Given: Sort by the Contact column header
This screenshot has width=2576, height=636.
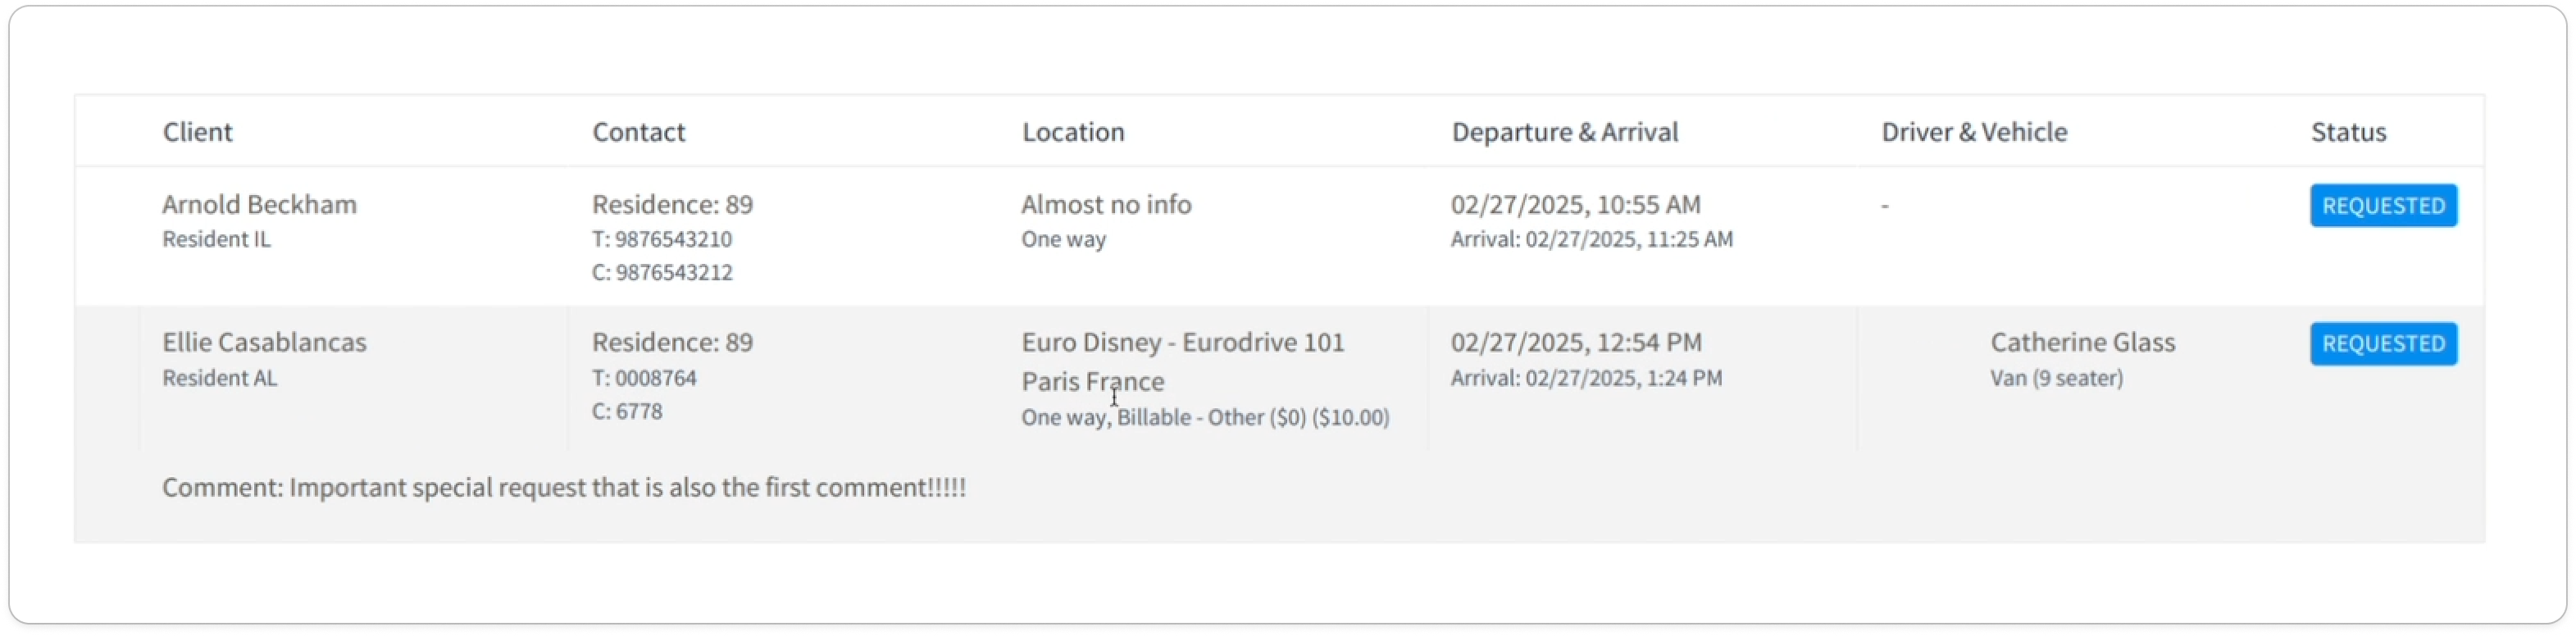Looking at the screenshot, I should click(x=638, y=132).
